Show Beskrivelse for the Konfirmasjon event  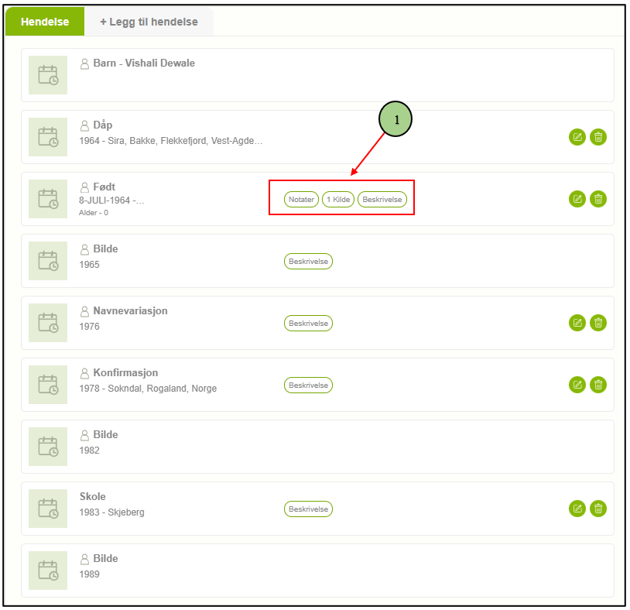[308, 385]
